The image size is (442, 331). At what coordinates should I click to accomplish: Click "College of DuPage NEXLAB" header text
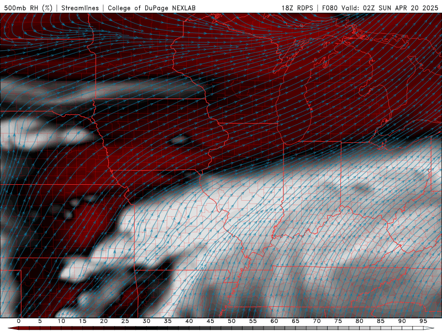point(151,8)
